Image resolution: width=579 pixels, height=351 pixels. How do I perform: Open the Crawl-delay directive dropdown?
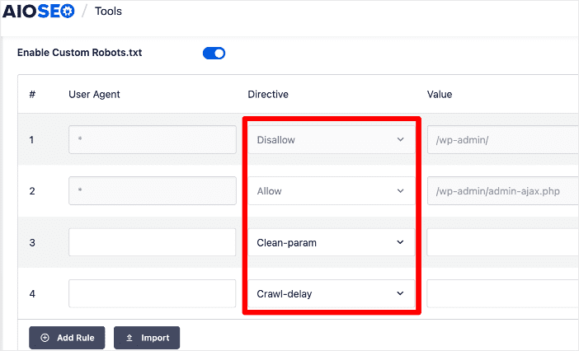click(332, 293)
